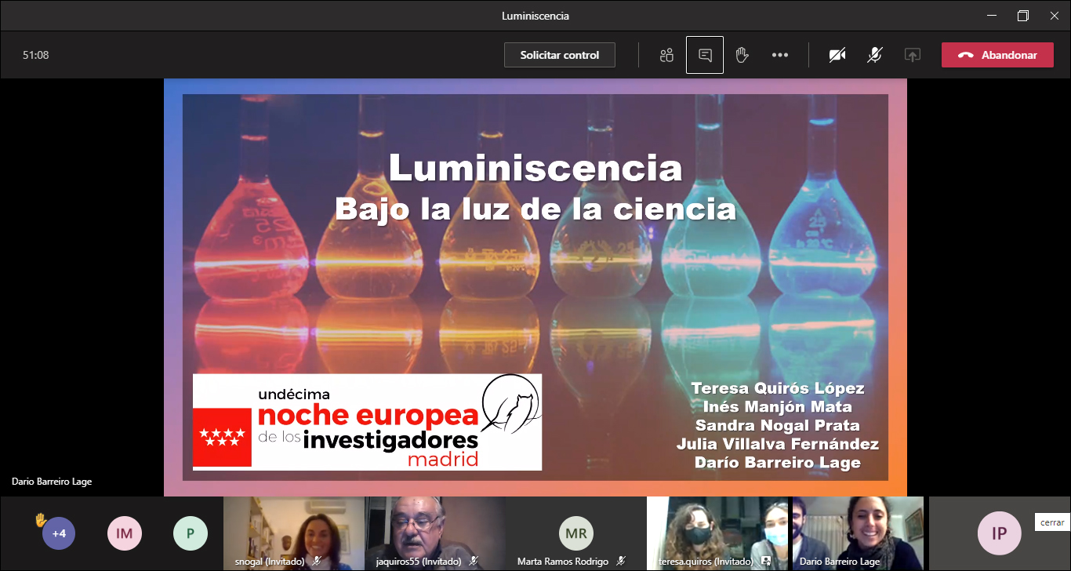The width and height of the screenshot is (1071, 571).
Task: Raise your hand in the meeting
Action: (x=742, y=55)
